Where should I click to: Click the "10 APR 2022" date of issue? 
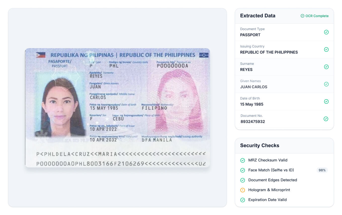tap(103, 129)
